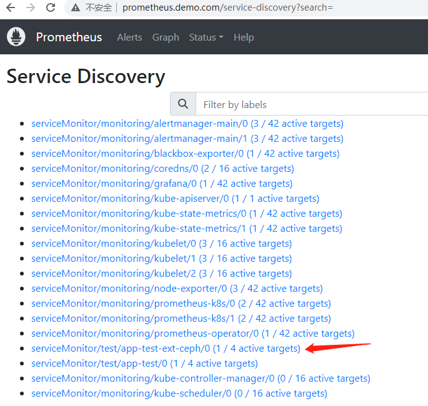Click the magnifier icon beside the label filter

pos(183,104)
